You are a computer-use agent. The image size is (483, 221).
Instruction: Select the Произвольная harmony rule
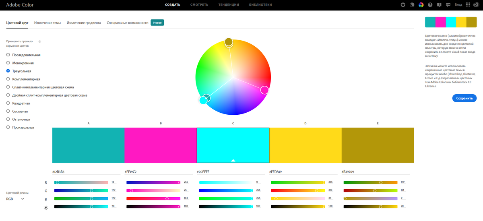[x=20, y=127]
